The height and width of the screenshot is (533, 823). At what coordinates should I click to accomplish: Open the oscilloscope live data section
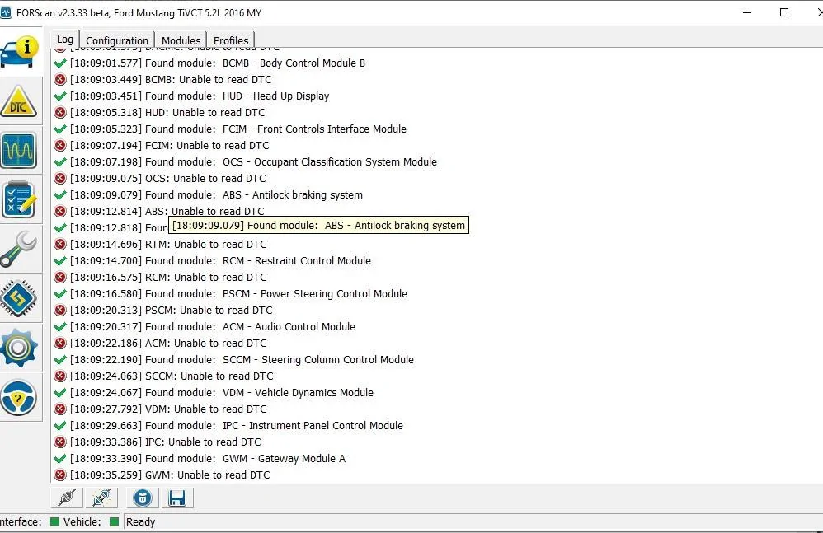(x=19, y=151)
